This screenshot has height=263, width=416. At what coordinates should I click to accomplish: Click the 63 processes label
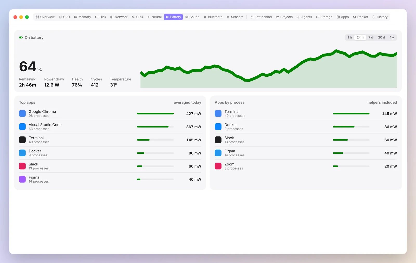(39, 129)
